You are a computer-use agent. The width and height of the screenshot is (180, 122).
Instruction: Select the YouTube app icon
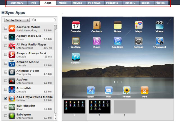(76, 41)
